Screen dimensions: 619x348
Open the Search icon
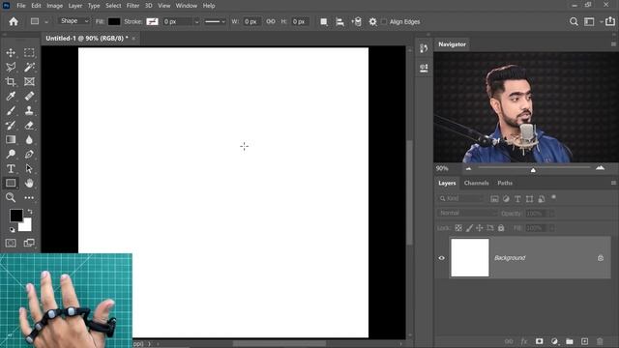coord(574,21)
